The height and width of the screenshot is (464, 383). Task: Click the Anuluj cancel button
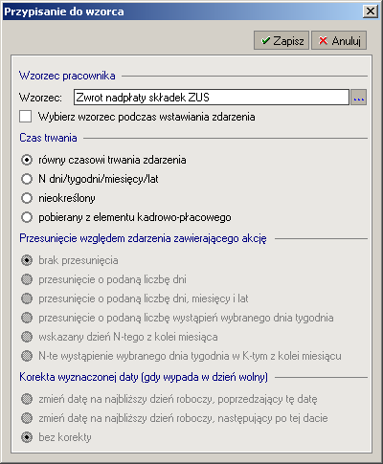coord(339,40)
